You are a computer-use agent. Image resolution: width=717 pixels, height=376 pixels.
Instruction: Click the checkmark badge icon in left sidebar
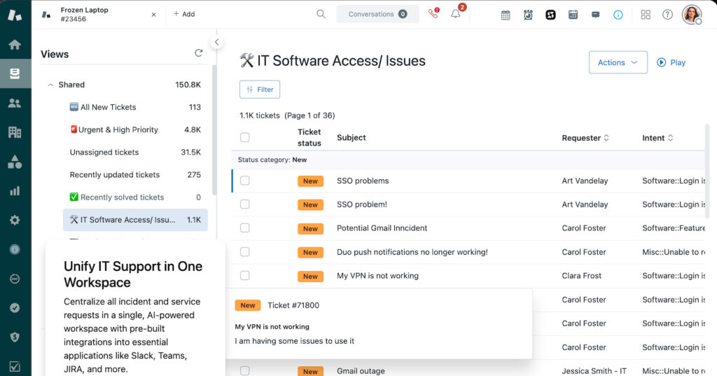click(x=15, y=308)
